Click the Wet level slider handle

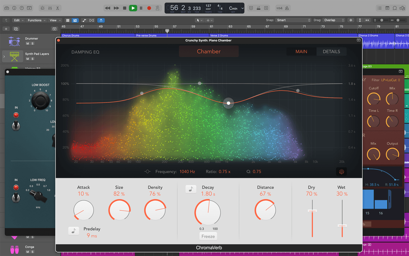pyautogui.click(x=342, y=226)
